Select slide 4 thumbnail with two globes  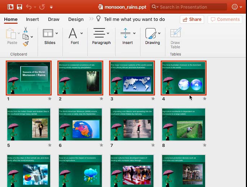pos(184,78)
